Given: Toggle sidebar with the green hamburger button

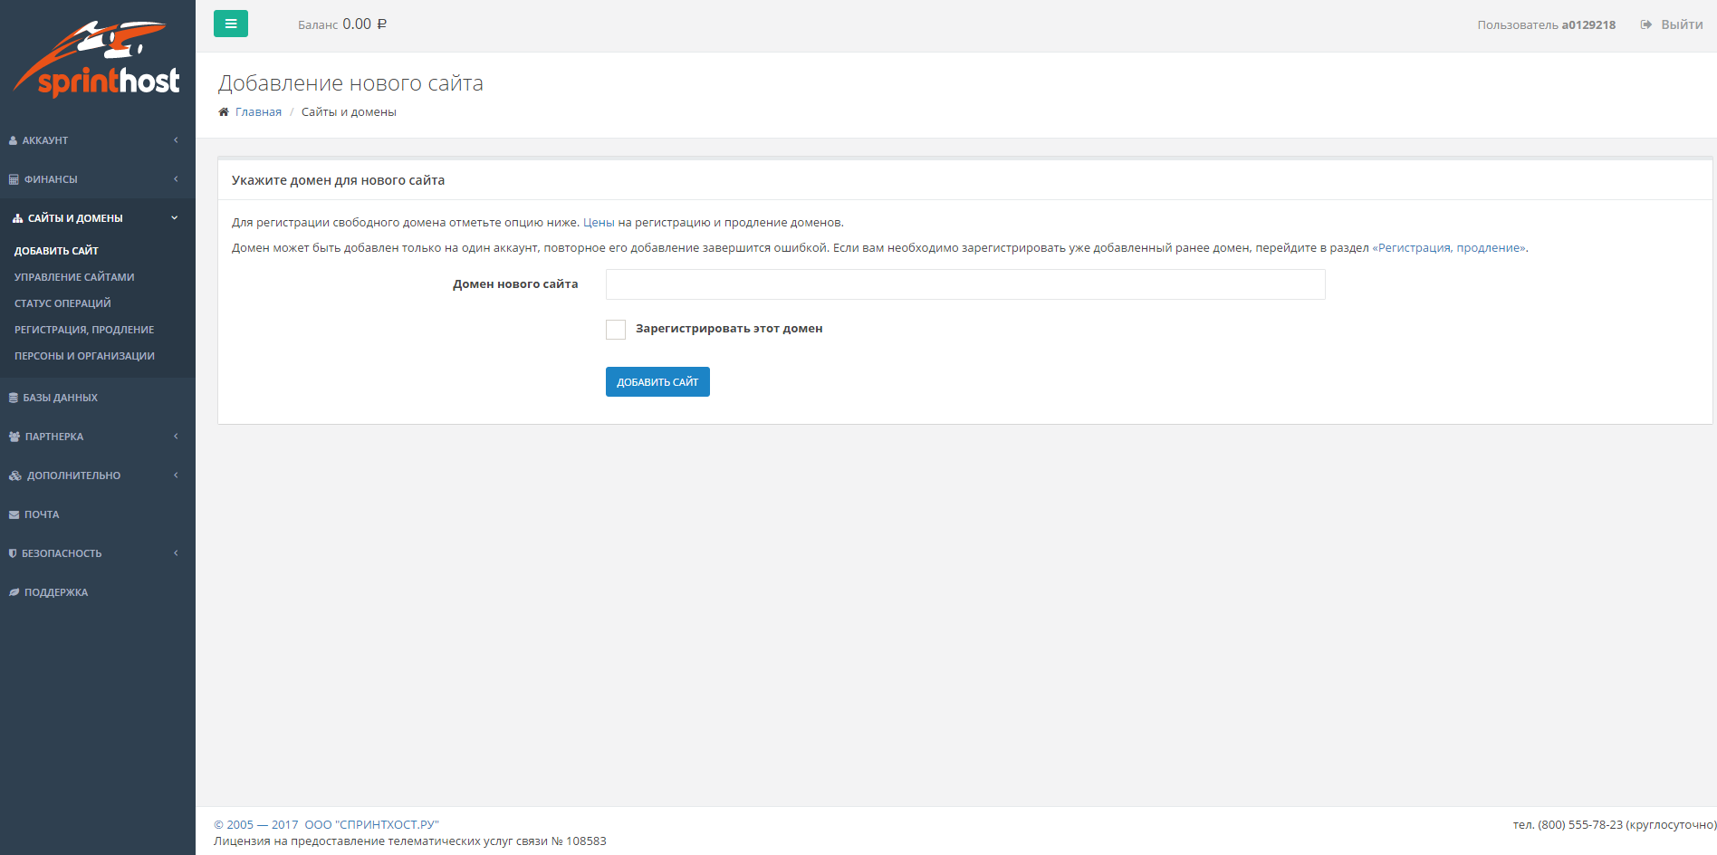Looking at the screenshot, I should pos(231,24).
